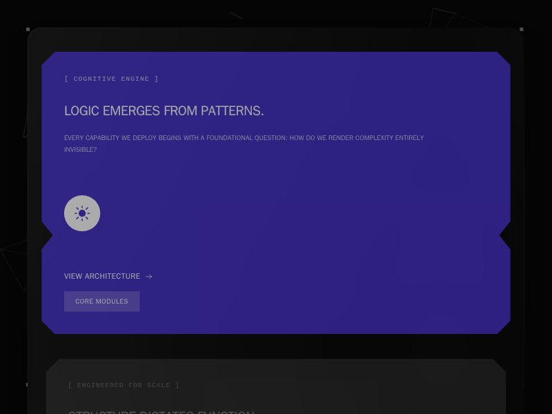Click the arrow icon beside View Architecture

point(149,277)
